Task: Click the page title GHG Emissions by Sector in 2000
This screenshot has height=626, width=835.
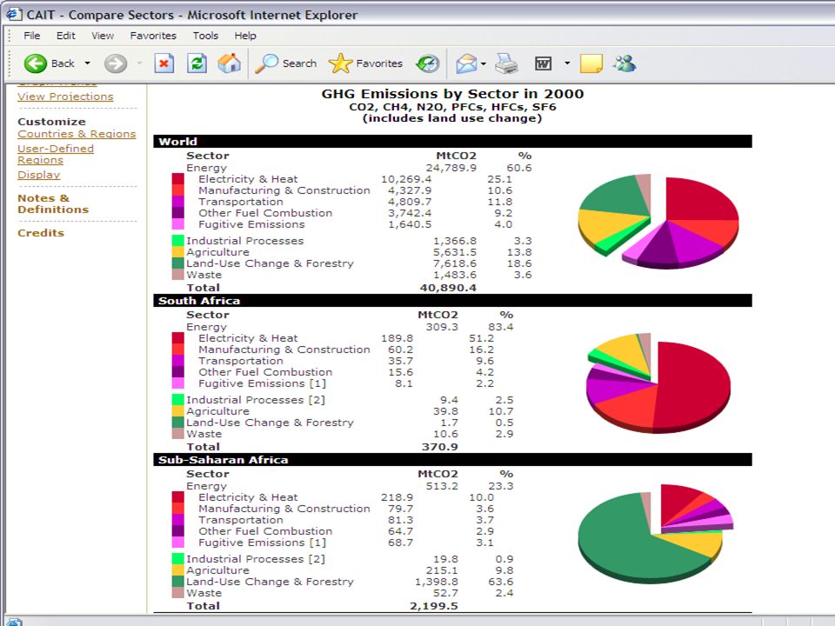Action: pyautogui.click(x=452, y=94)
